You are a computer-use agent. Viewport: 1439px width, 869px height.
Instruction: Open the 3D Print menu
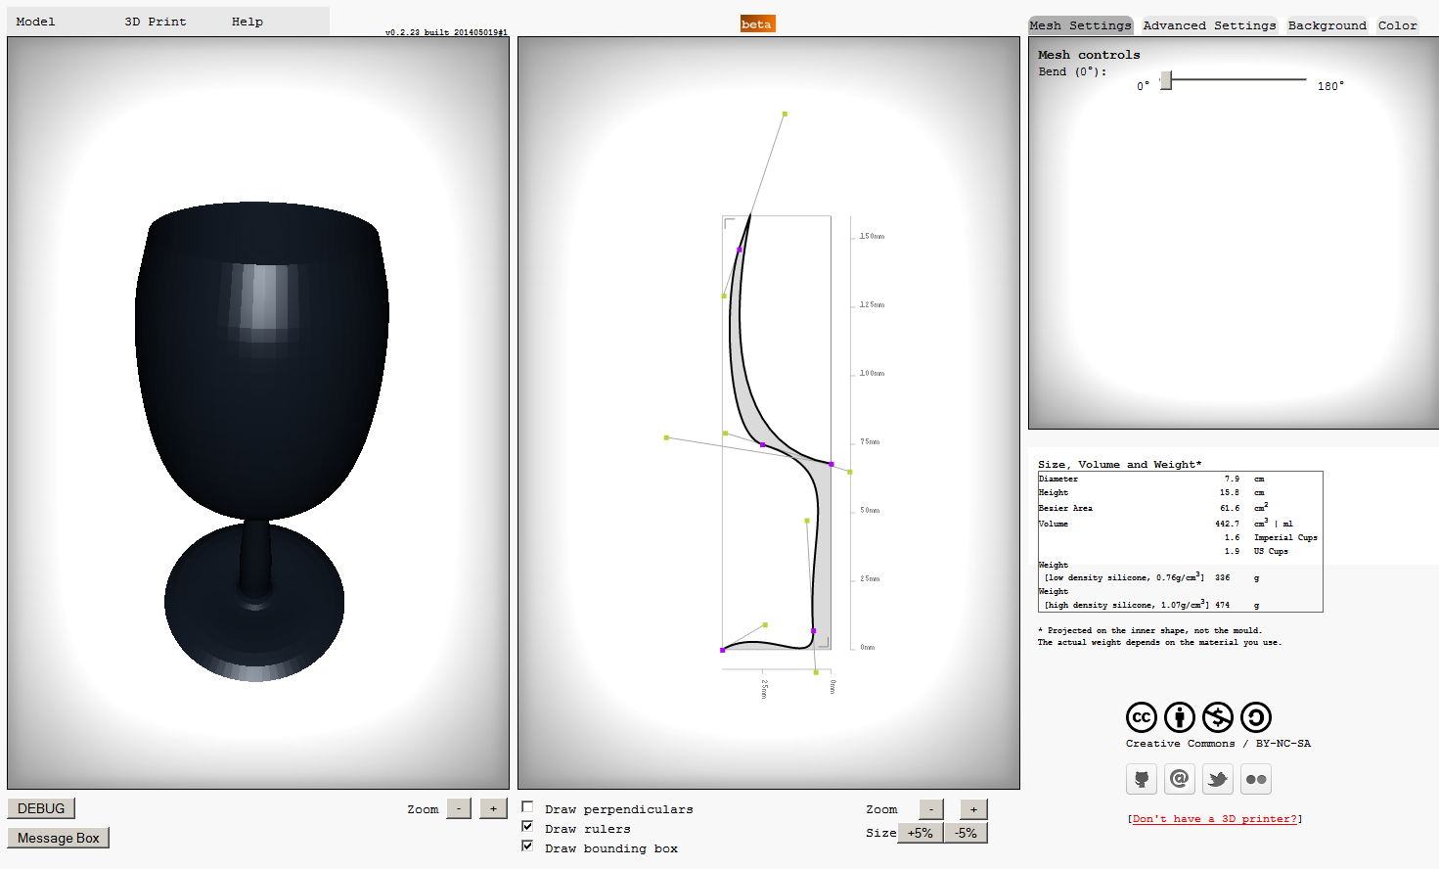(156, 22)
